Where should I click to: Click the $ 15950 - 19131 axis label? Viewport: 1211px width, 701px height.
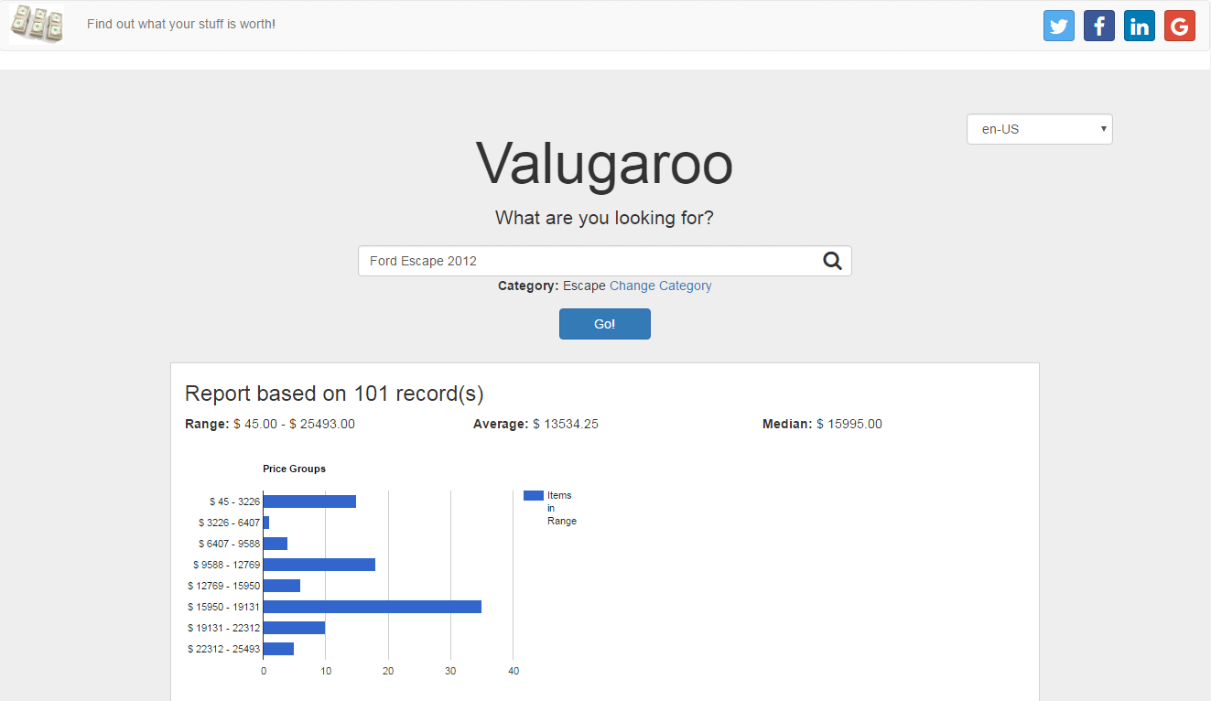[x=223, y=607]
